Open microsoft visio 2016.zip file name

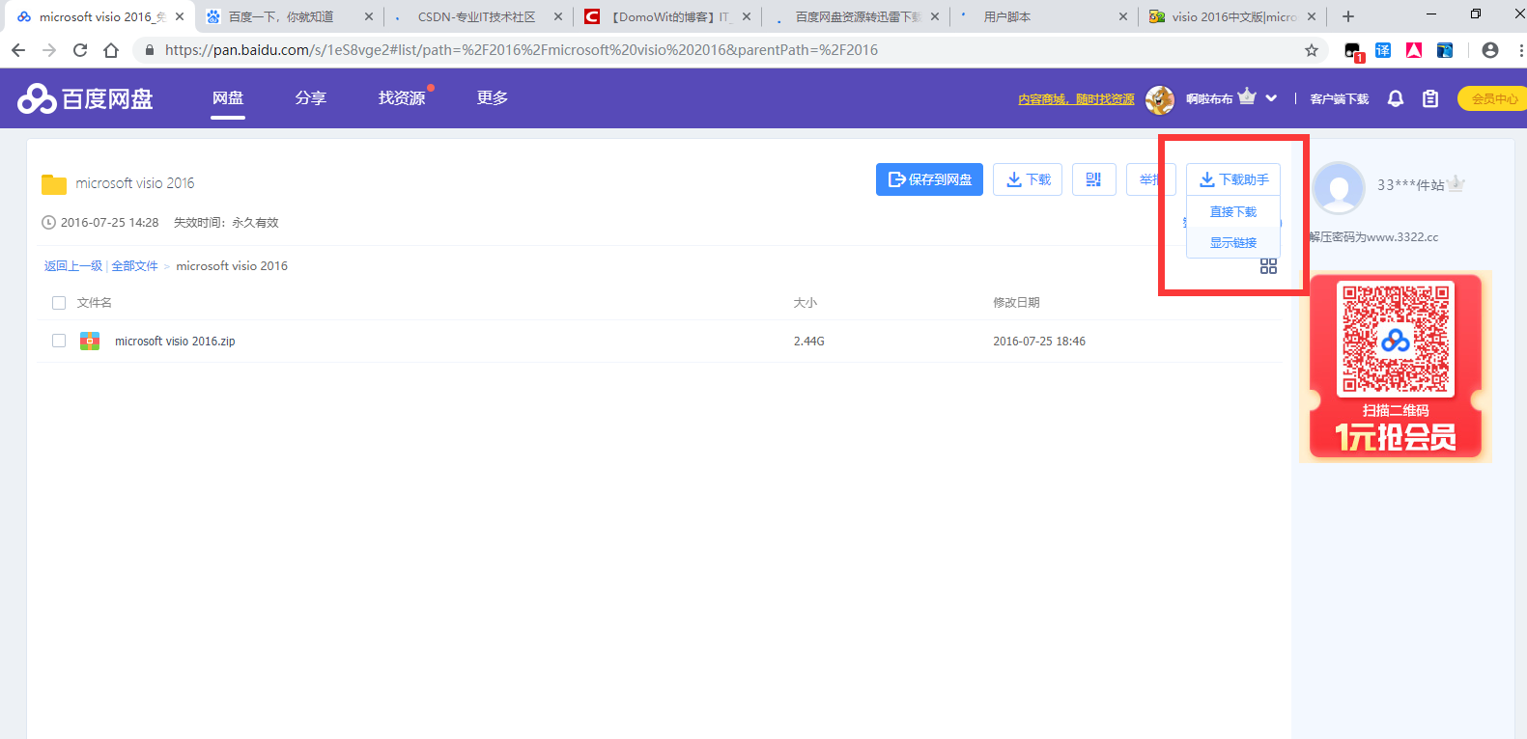pos(175,341)
